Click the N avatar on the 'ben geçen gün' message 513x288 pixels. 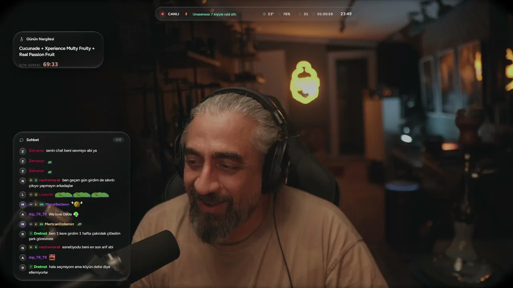pyautogui.click(x=22, y=181)
